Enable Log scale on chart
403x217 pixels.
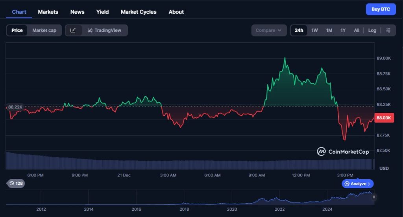[372, 30]
